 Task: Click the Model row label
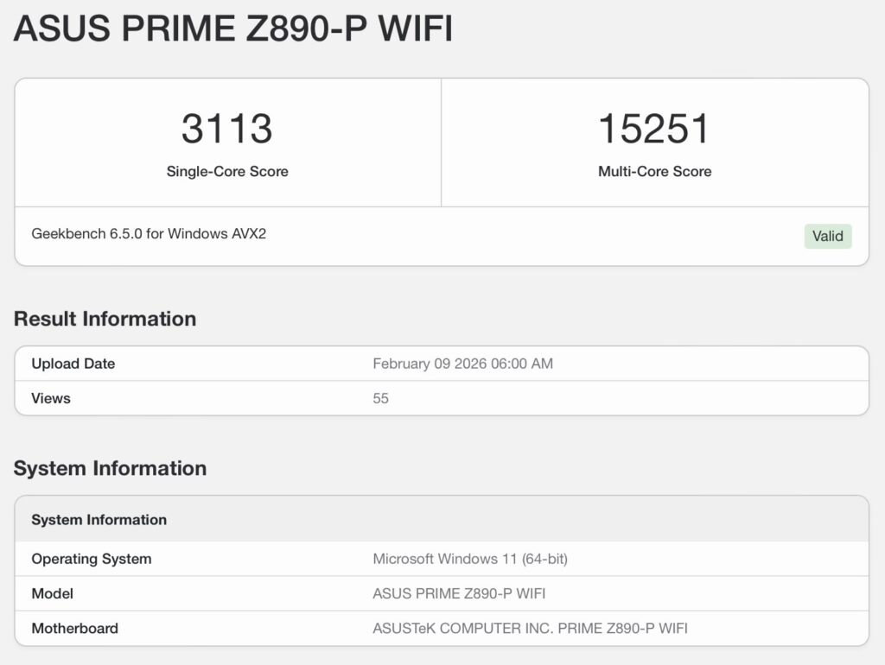[x=52, y=593]
